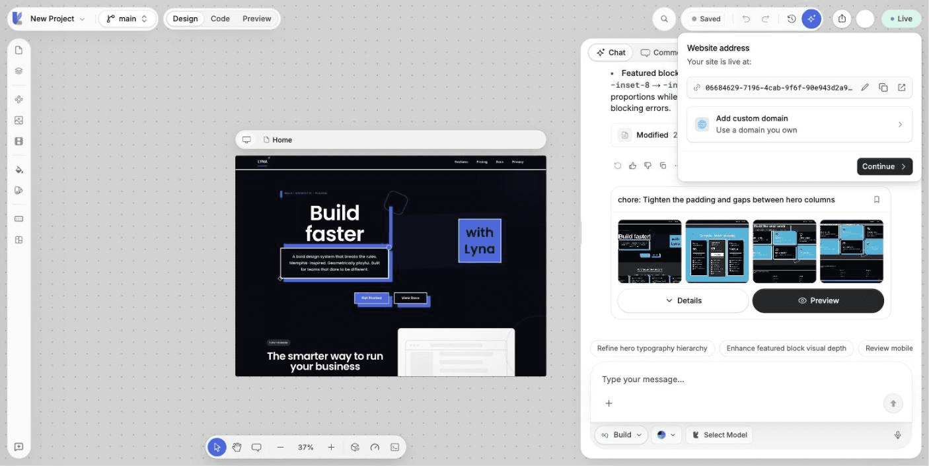Open the Layers panel in the left sidebar
This screenshot has width=929, height=466.
tap(19, 71)
